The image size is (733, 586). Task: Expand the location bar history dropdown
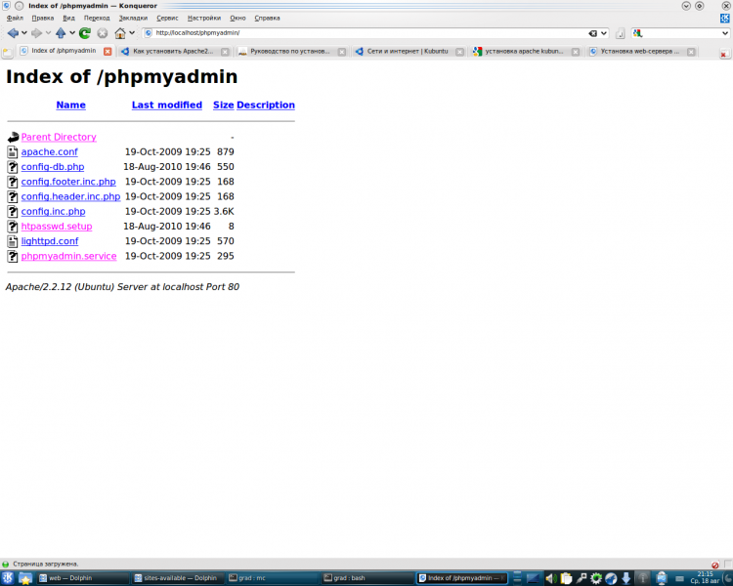click(x=604, y=33)
